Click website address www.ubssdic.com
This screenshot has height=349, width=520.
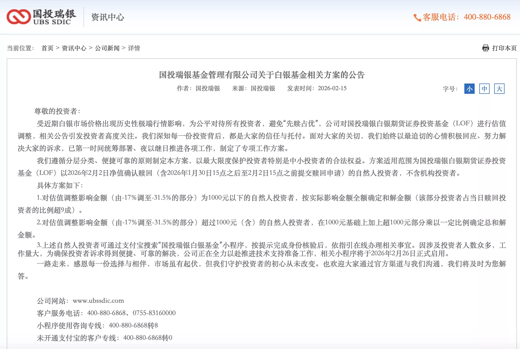(98, 301)
